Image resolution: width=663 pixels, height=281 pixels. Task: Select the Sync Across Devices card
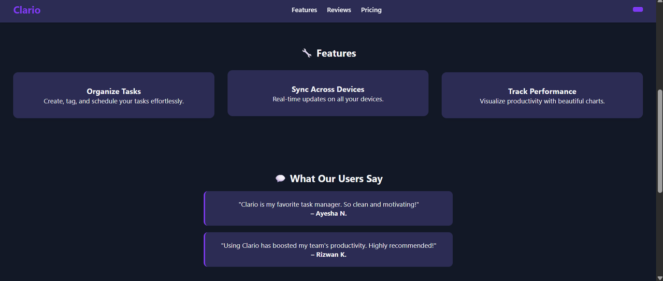pyautogui.click(x=328, y=93)
